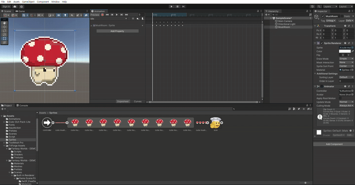Toggle 2D mode in Scene view
Viewport: 355px width, 185px height.
click(59, 15)
